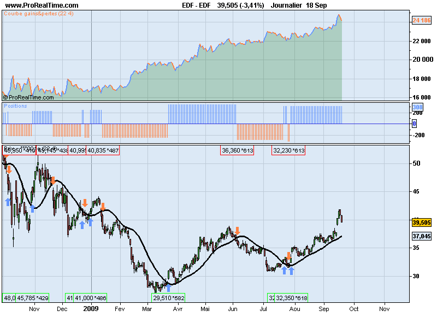Viewport: 437px width, 328px height.
Task: Select the Journalier timeframe label
Action: click(286, 5)
